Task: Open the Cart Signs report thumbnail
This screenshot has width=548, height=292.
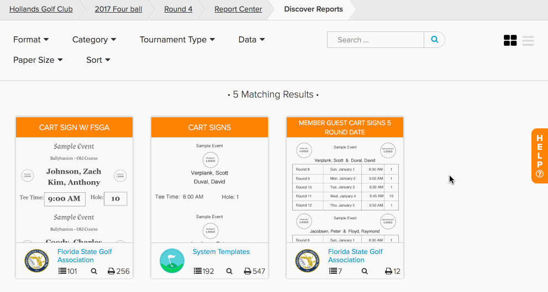Action: coord(210,190)
